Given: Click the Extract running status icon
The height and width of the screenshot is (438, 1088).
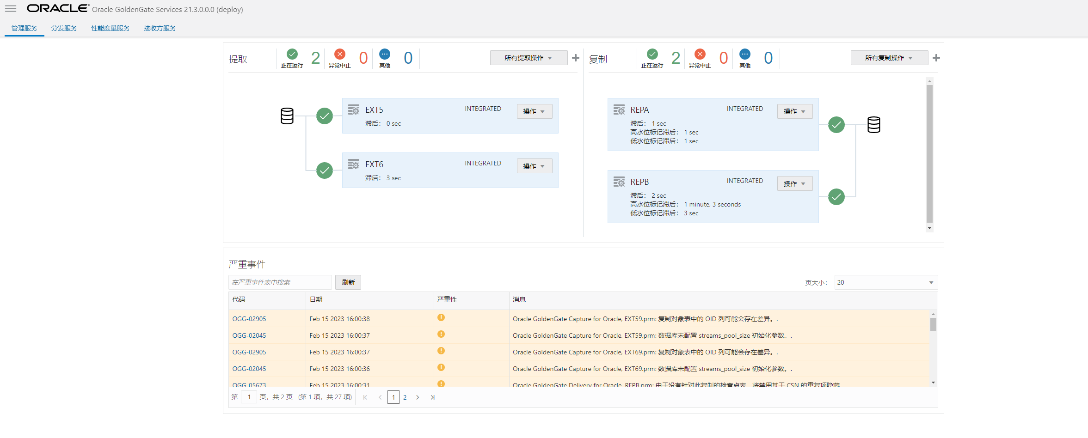Looking at the screenshot, I should tap(292, 54).
